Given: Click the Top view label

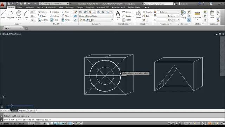Looking at the screenshot, I should click(5, 34).
